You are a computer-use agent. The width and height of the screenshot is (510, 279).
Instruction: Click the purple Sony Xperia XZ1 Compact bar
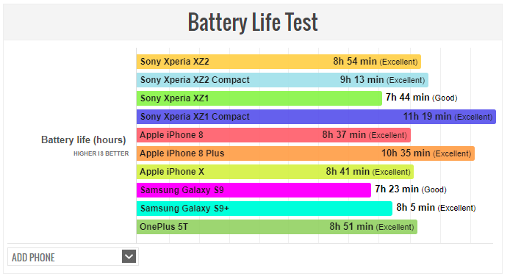(x=316, y=117)
